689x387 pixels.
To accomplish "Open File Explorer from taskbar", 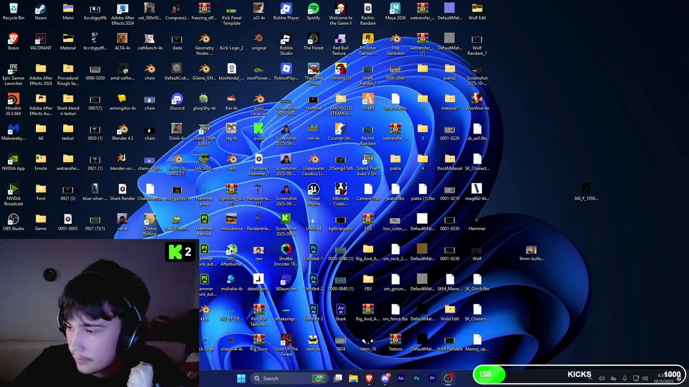I will [x=353, y=378].
